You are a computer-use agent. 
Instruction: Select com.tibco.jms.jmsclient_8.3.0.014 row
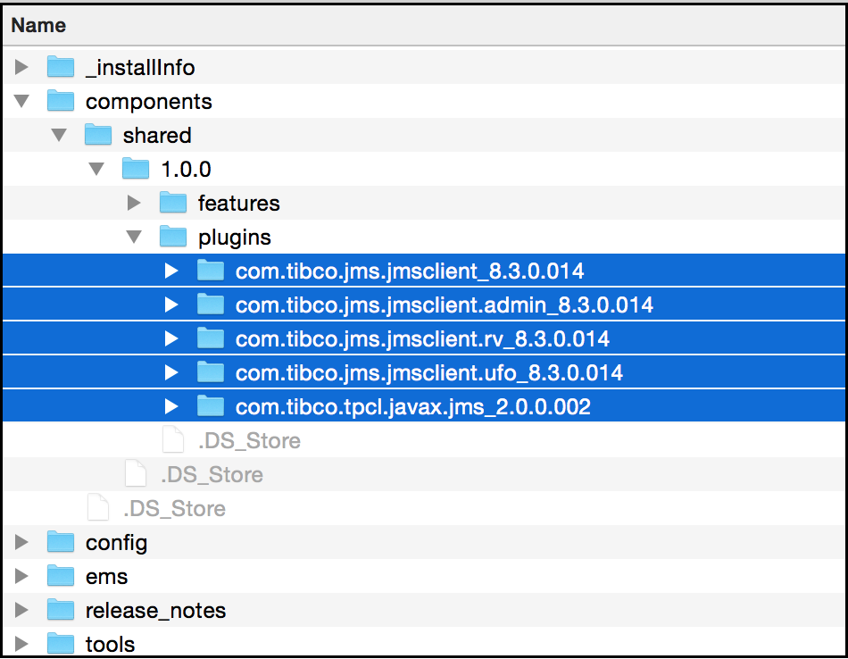click(x=410, y=271)
